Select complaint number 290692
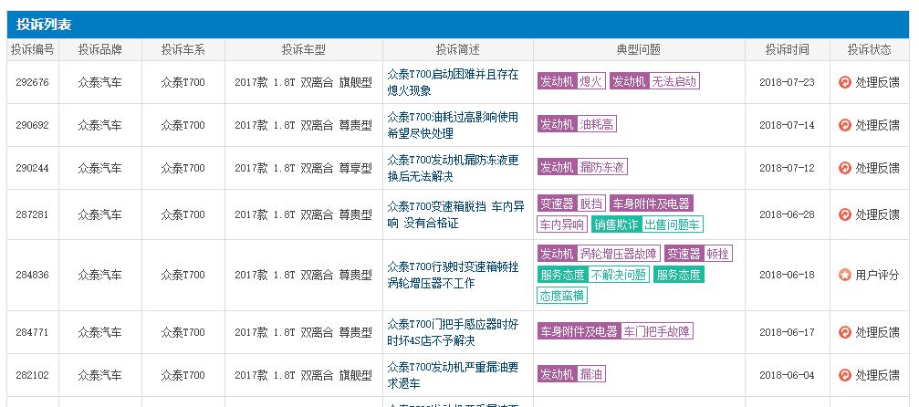The width and height of the screenshot is (919, 407). (x=32, y=125)
